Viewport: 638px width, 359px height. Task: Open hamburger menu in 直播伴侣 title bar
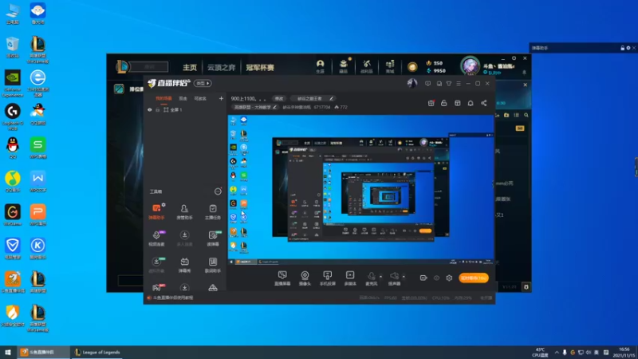coord(459,84)
